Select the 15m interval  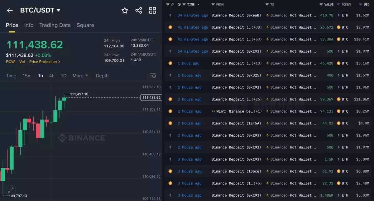(x=27, y=76)
